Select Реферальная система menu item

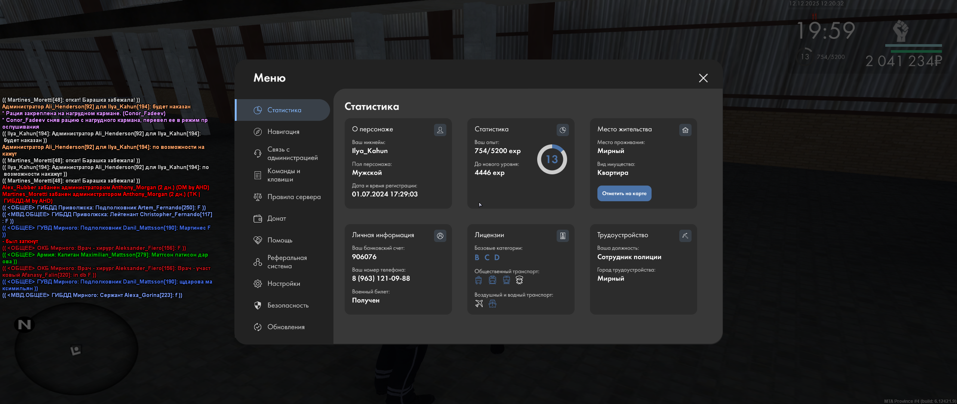click(x=287, y=262)
